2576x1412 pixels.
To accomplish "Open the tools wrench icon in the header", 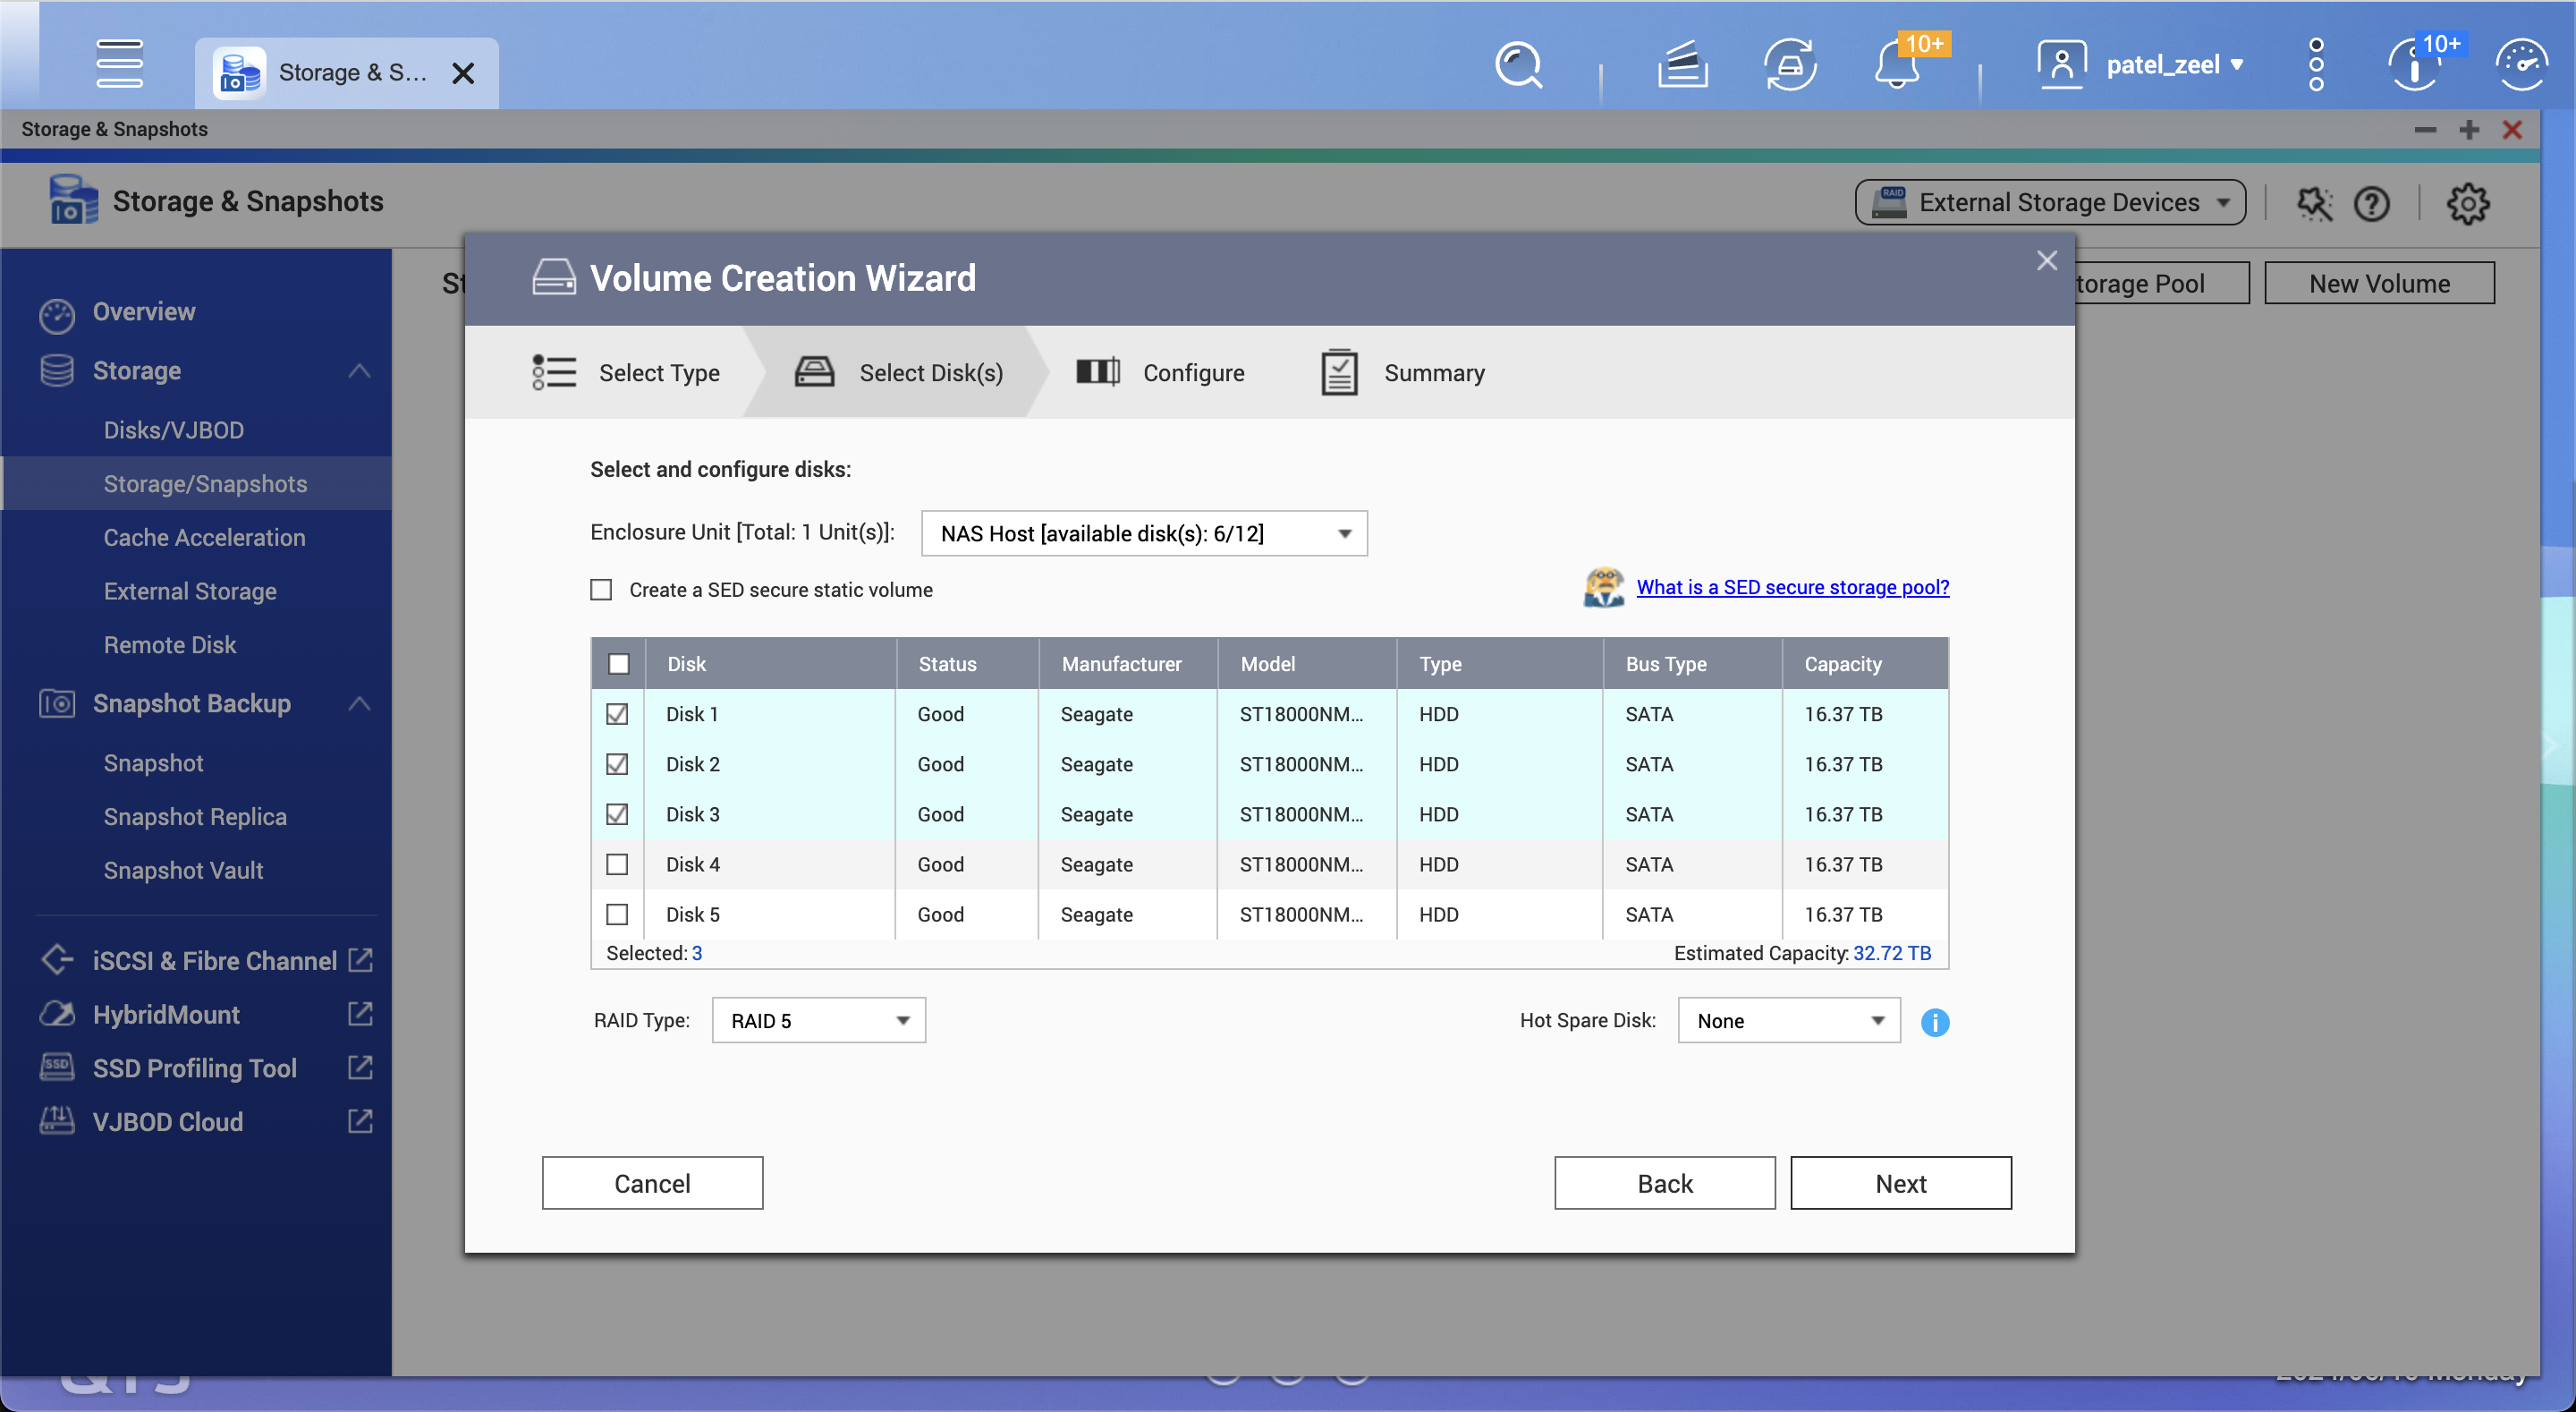I will tap(2313, 203).
